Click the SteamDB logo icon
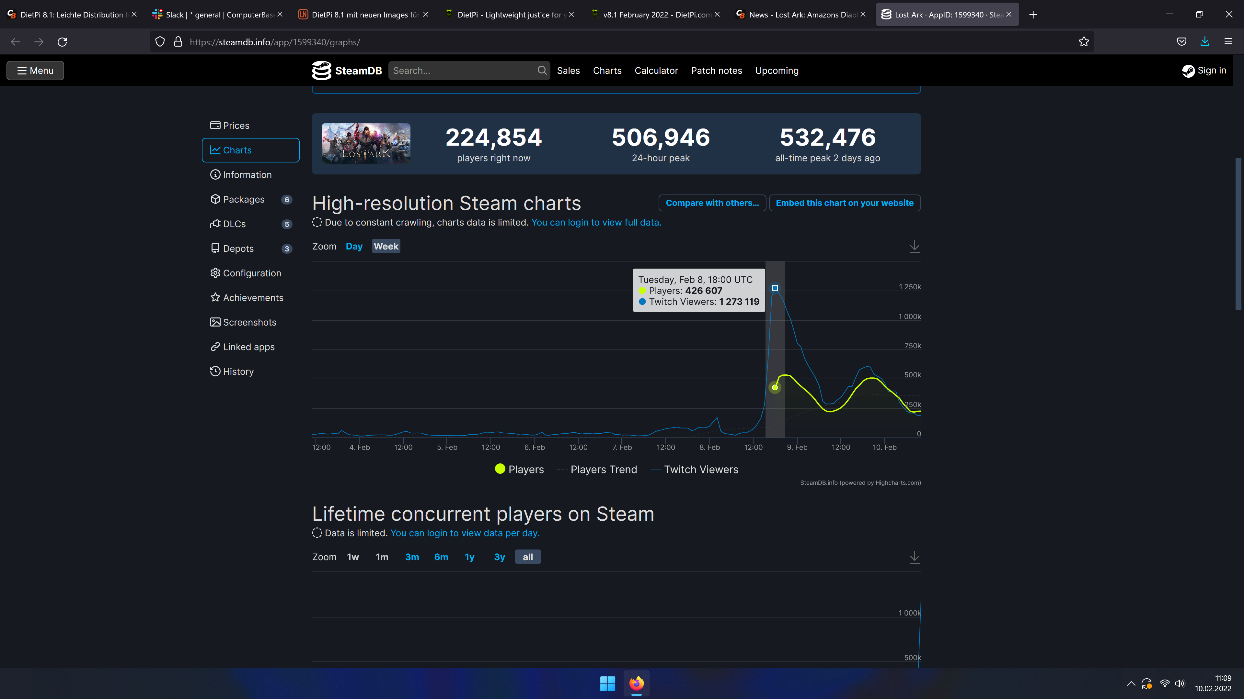The width and height of the screenshot is (1244, 699). [321, 71]
